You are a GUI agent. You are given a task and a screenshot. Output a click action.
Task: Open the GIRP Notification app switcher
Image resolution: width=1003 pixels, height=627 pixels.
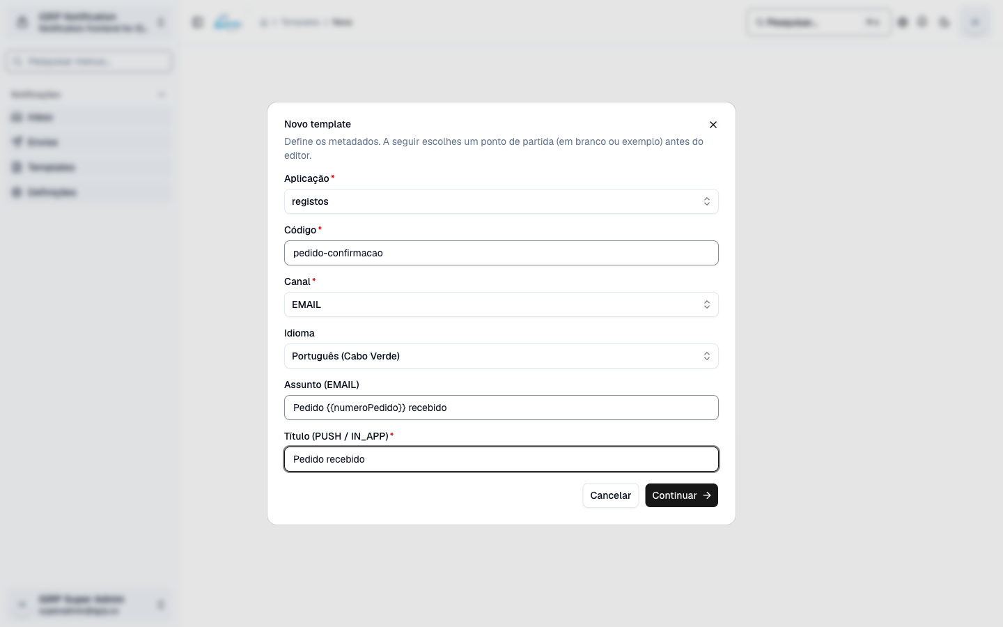tap(89, 22)
